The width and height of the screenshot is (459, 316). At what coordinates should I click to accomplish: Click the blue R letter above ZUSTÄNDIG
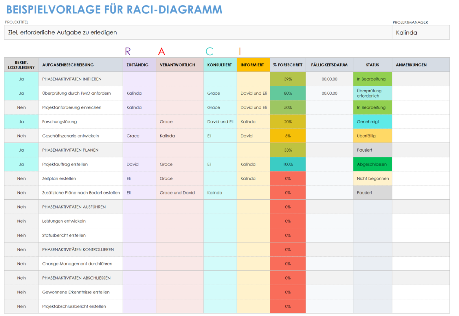tap(127, 51)
